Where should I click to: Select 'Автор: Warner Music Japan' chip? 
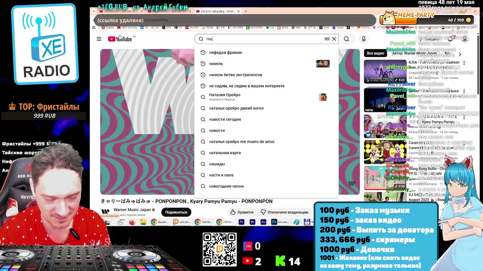(414, 53)
